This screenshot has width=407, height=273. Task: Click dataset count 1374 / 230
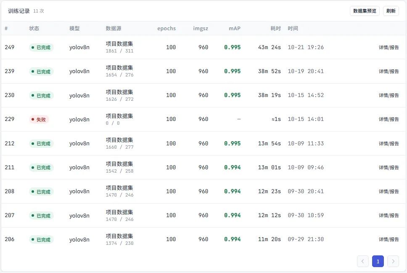coord(119,243)
